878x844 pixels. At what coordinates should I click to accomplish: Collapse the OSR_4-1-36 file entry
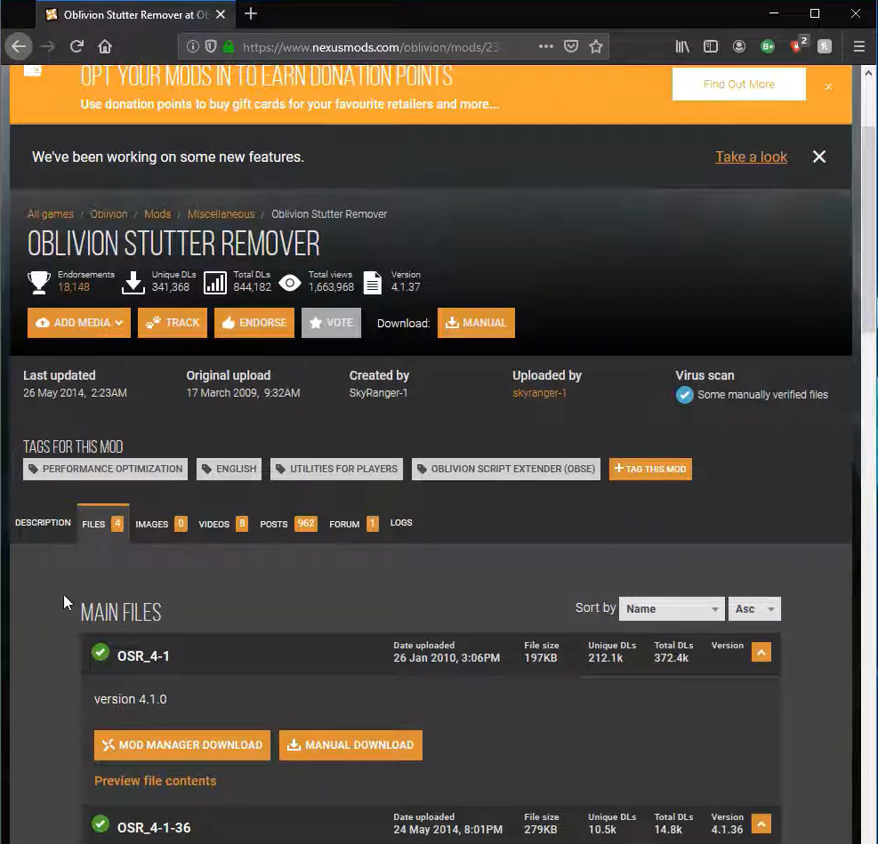coord(761,824)
